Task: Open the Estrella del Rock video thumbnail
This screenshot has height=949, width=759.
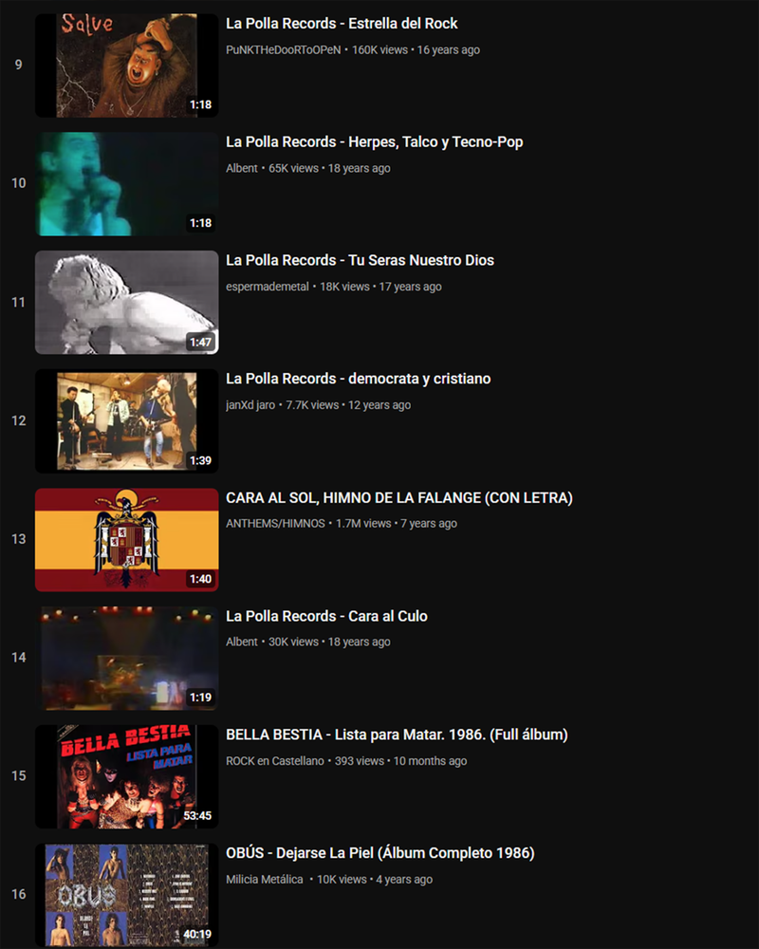Action: click(x=126, y=65)
